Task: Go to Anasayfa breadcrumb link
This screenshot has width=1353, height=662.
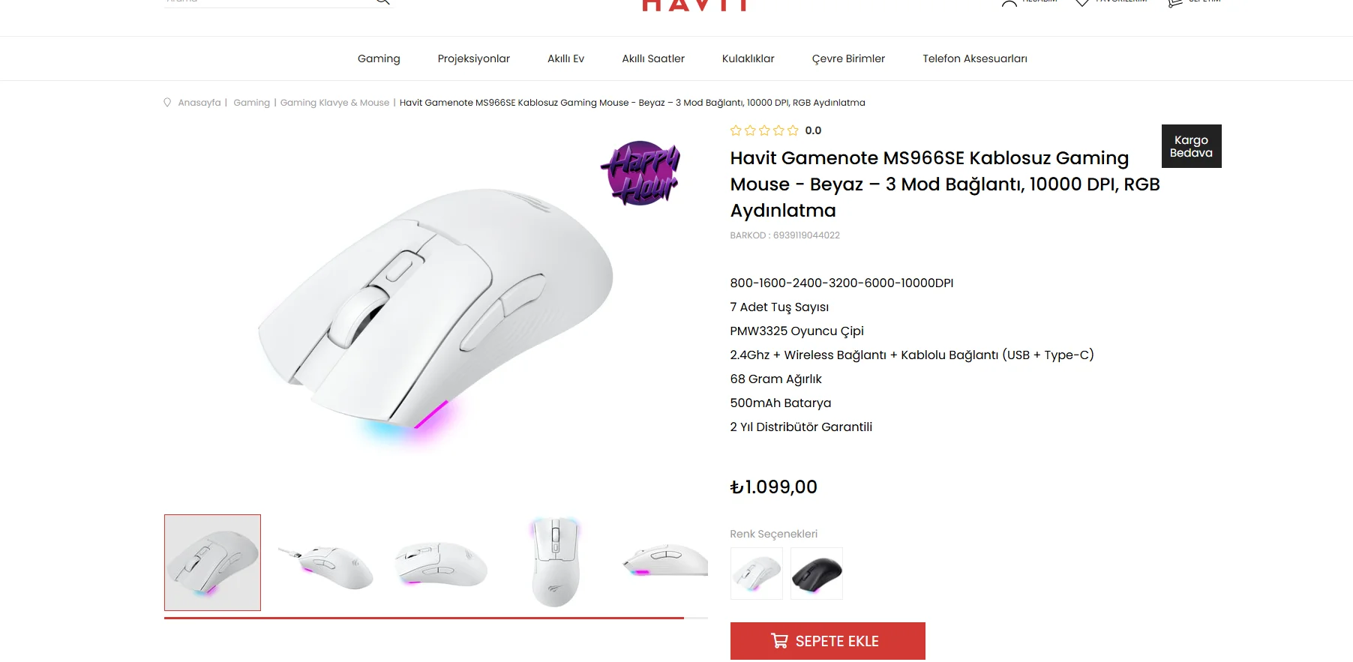Action: [x=199, y=103]
